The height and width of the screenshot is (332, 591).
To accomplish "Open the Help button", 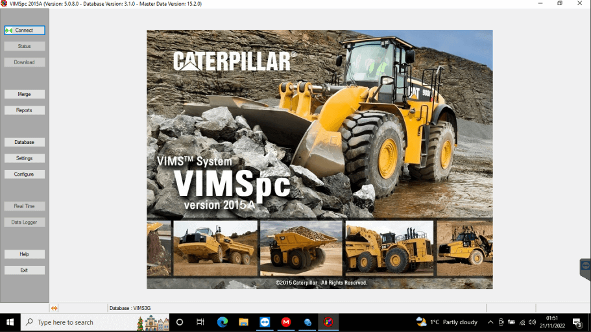I will pyautogui.click(x=25, y=254).
